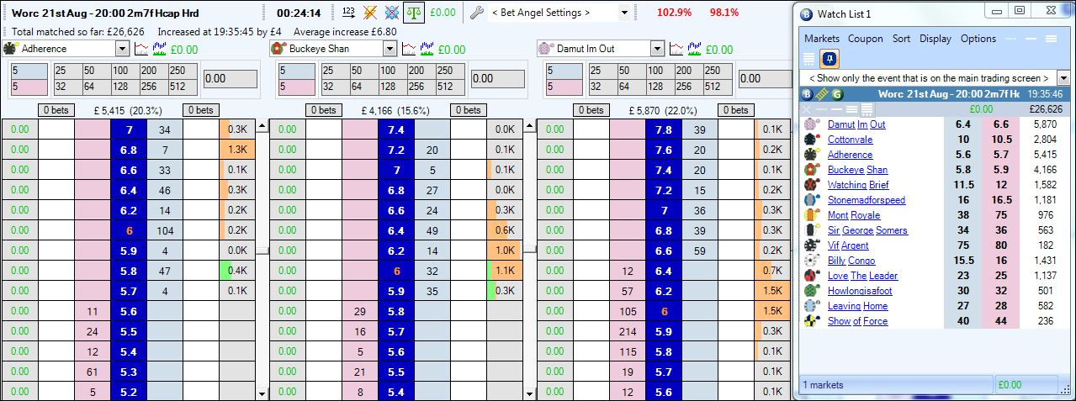The height and width of the screenshot is (401, 1076).
Task: Open Stonemadforspeed link in Watch List
Action: [x=867, y=200]
